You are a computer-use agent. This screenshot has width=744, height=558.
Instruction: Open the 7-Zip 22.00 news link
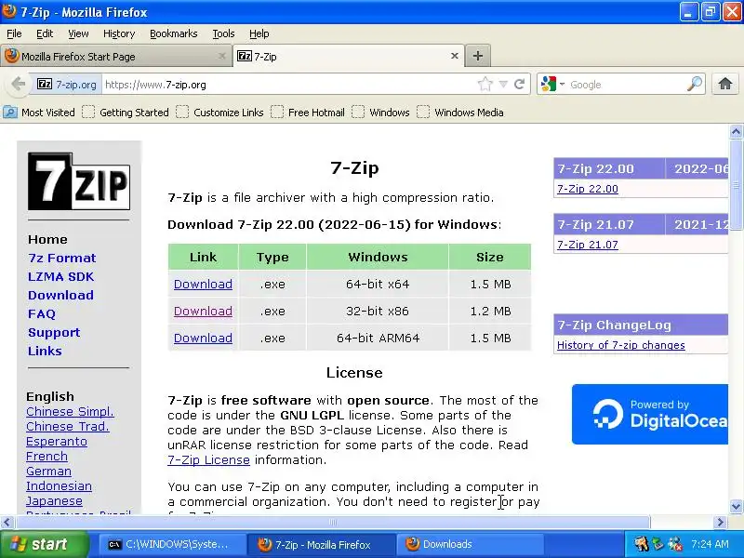588,189
